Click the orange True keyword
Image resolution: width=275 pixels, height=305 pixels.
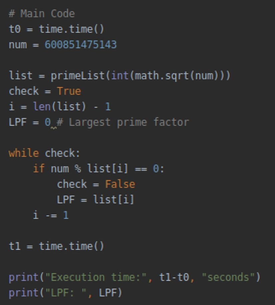pyautogui.click(x=69, y=91)
